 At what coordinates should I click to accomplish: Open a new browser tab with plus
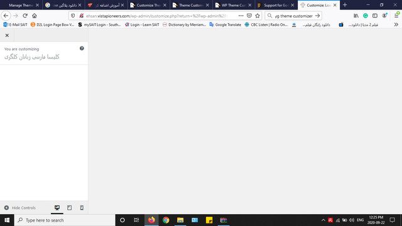click(x=345, y=5)
